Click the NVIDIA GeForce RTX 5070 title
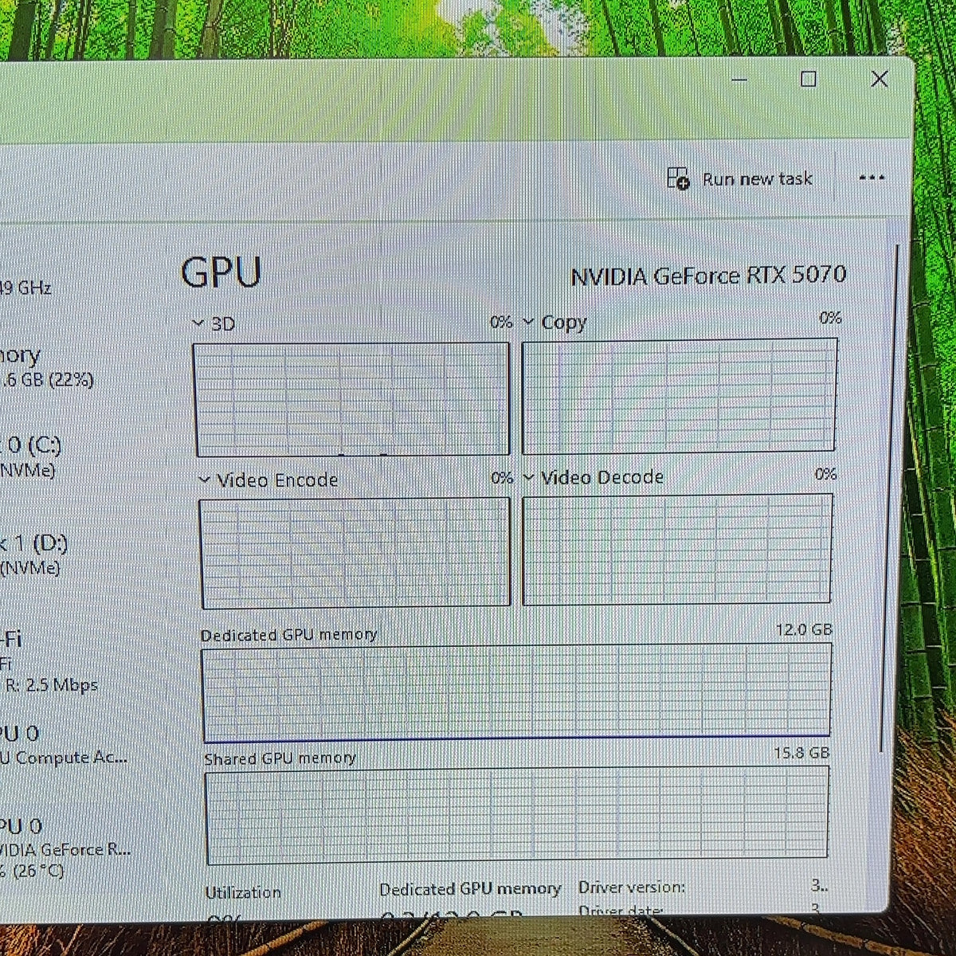Screen dimensions: 956x956 point(708,276)
